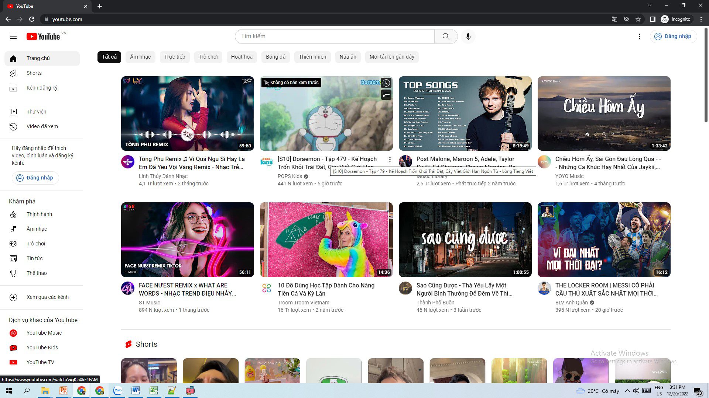
Task: Select the Thiên nhiên filter chip
Action: point(312,57)
